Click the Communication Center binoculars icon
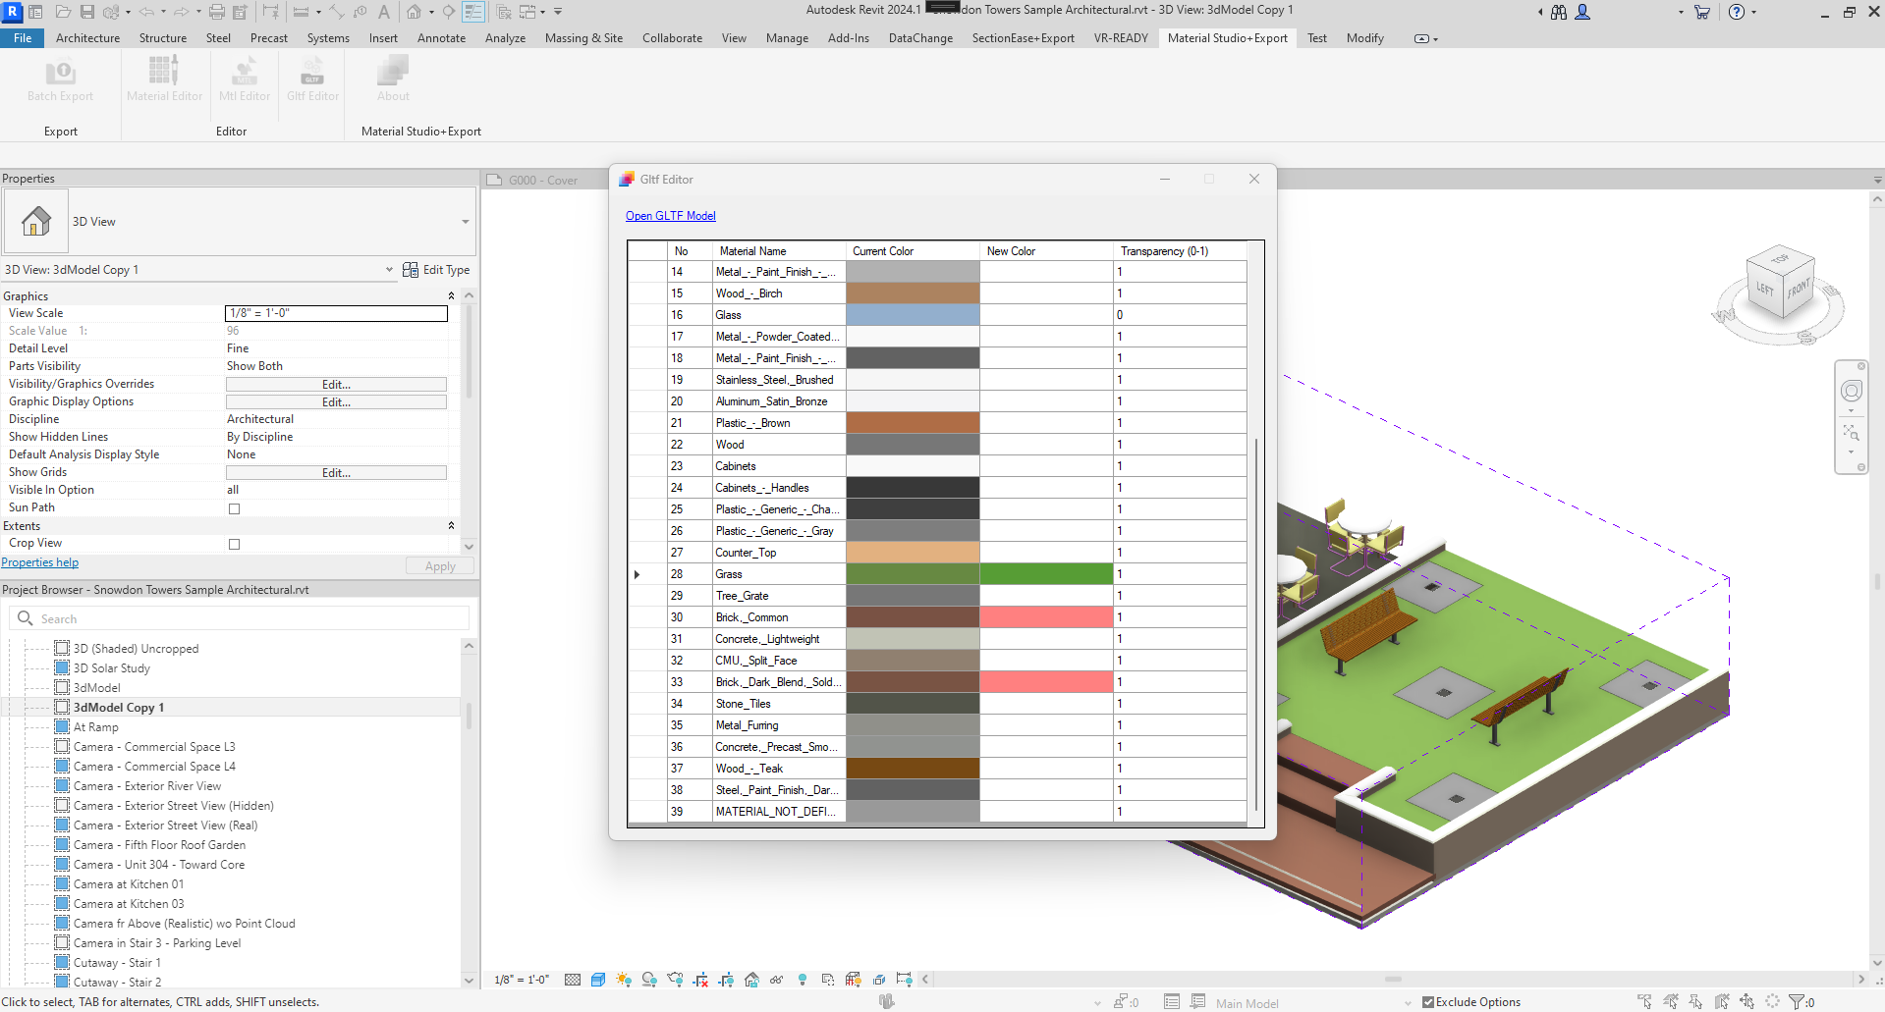This screenshot has width=1885, height=1012. 1559,12
